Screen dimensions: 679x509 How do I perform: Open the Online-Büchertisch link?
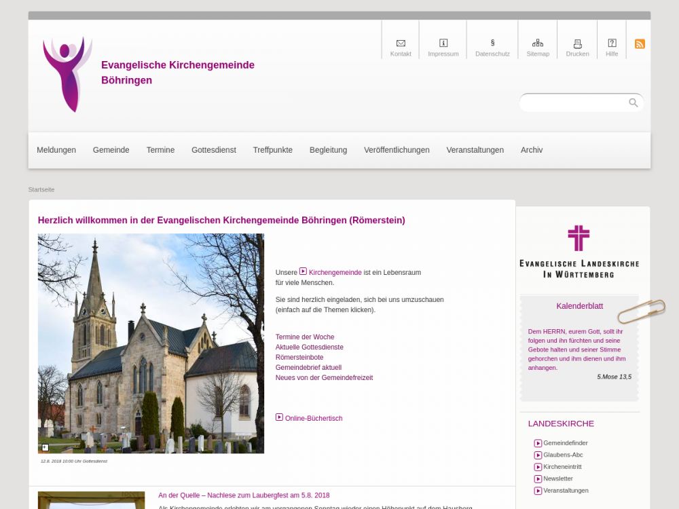[313, 419]
